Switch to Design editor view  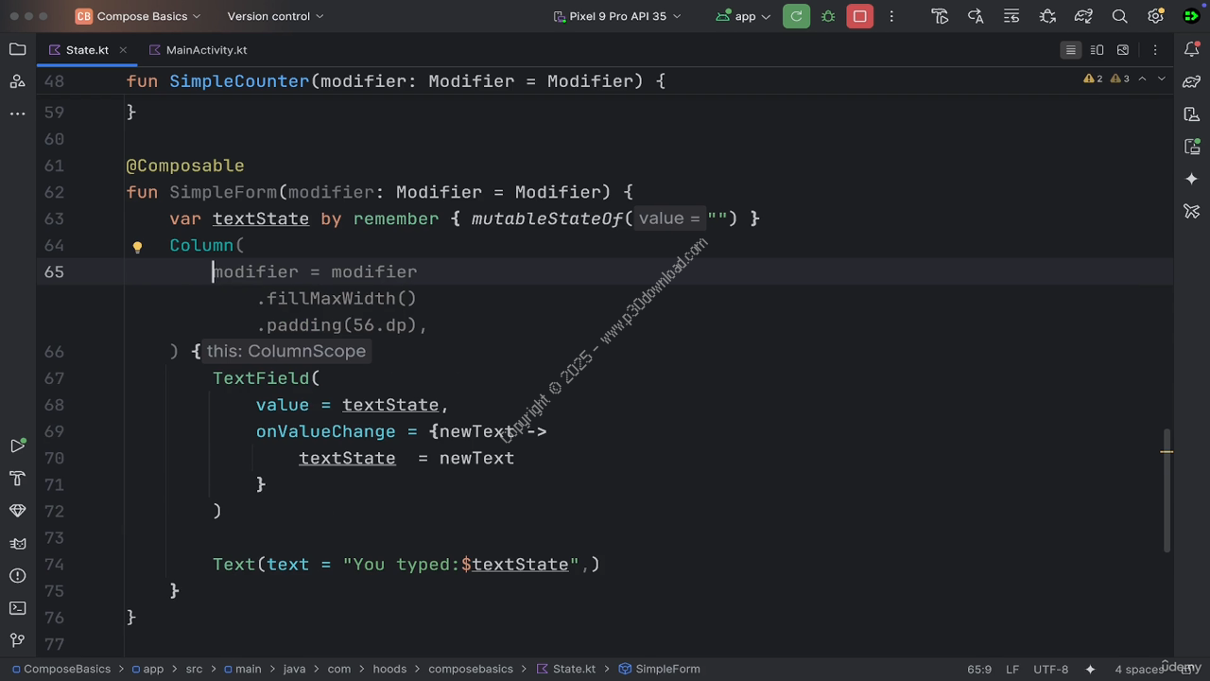click(x=1123, y=50)
